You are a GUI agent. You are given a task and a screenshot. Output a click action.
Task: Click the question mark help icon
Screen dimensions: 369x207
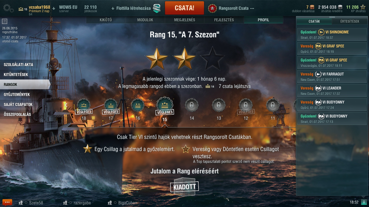click(x=4, y=22)
